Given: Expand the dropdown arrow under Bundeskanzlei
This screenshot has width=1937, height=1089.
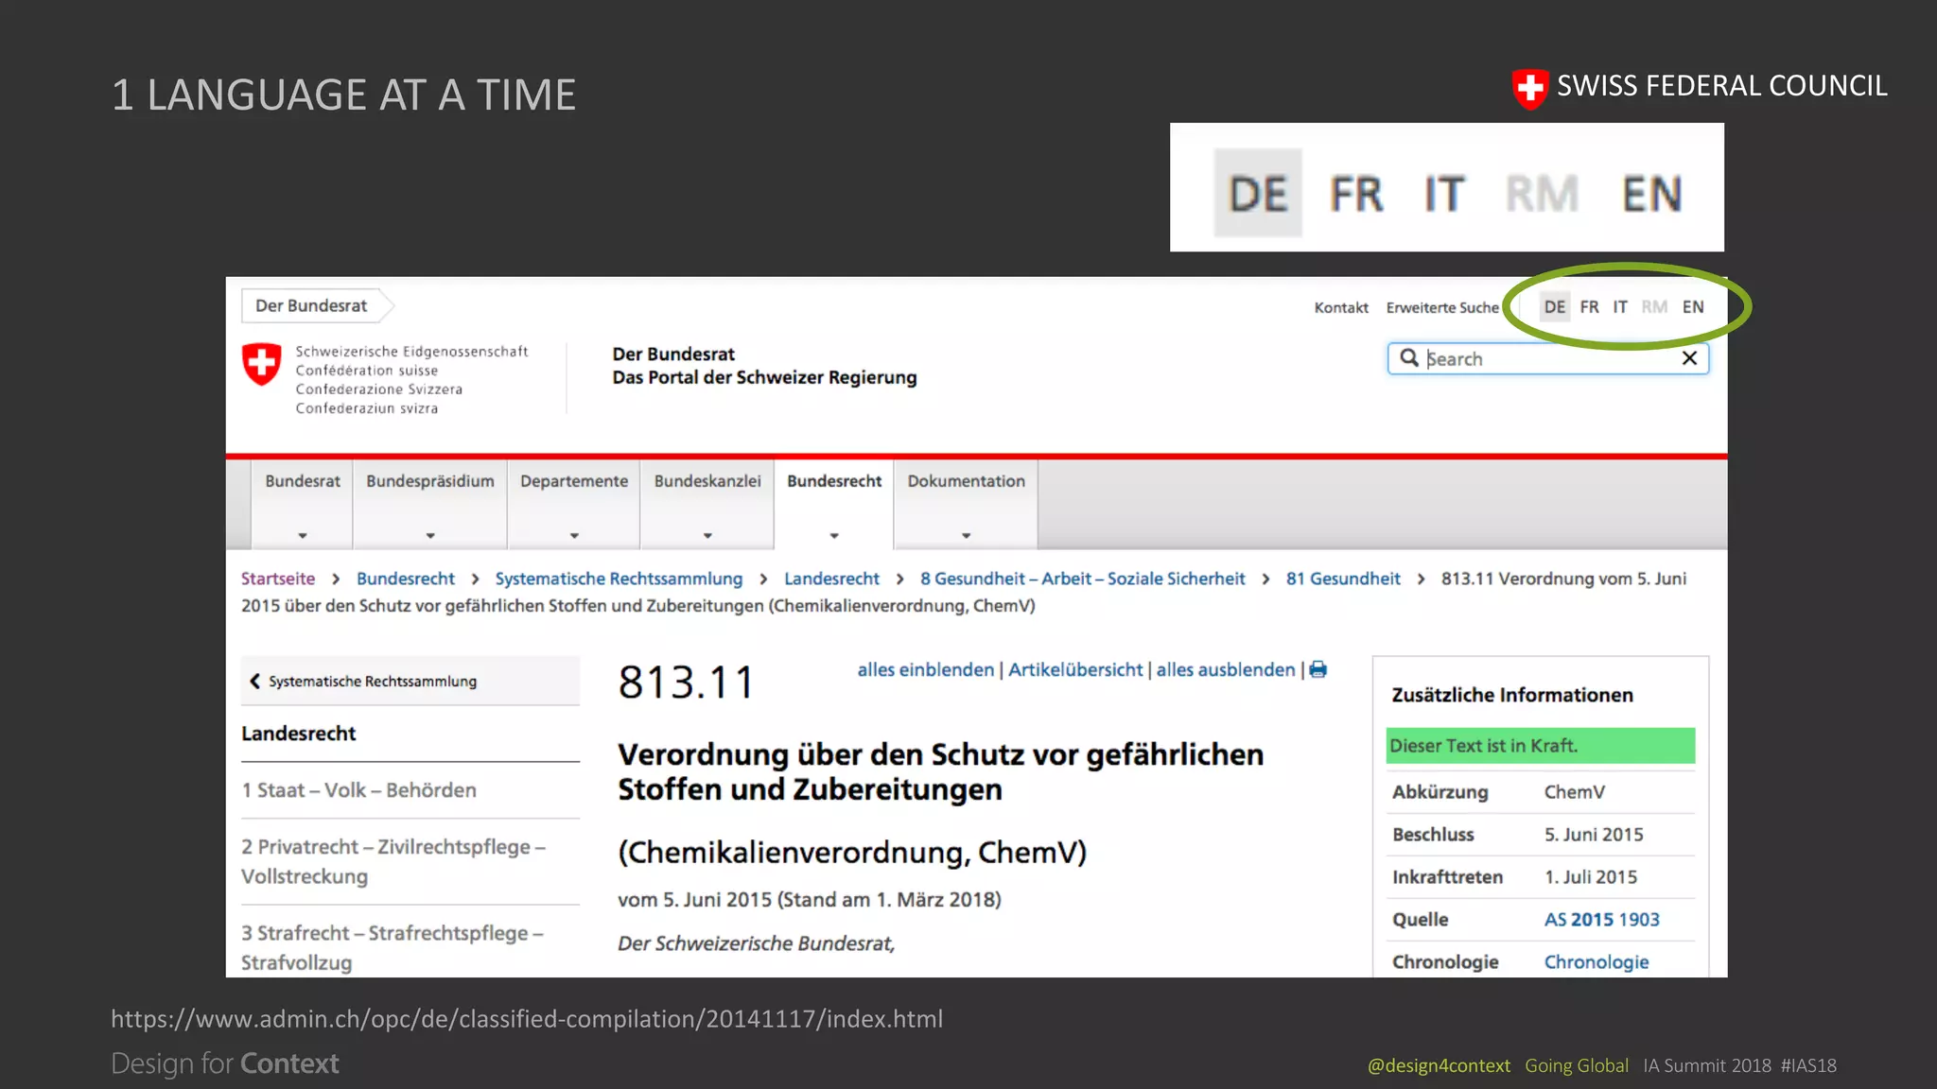Looking at the screenshot, I should 707,535.
